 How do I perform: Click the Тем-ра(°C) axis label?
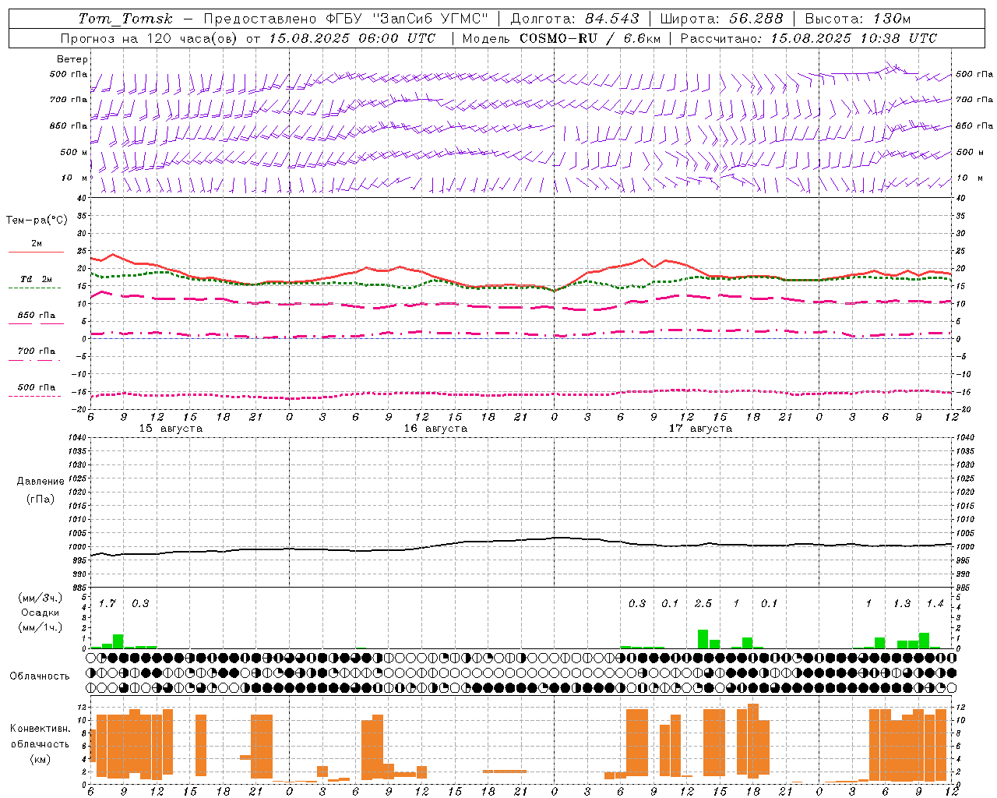(x=37, y=221)
